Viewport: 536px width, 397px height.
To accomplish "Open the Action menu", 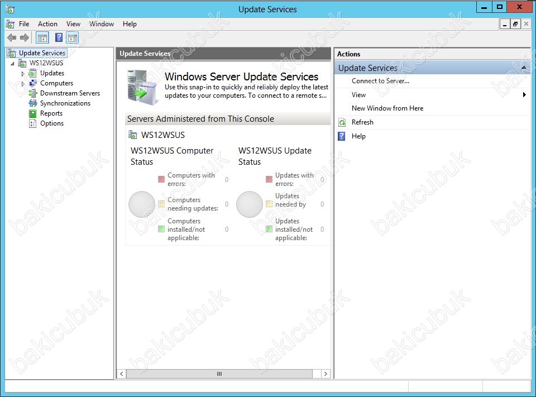I will (x=47, y=24).
